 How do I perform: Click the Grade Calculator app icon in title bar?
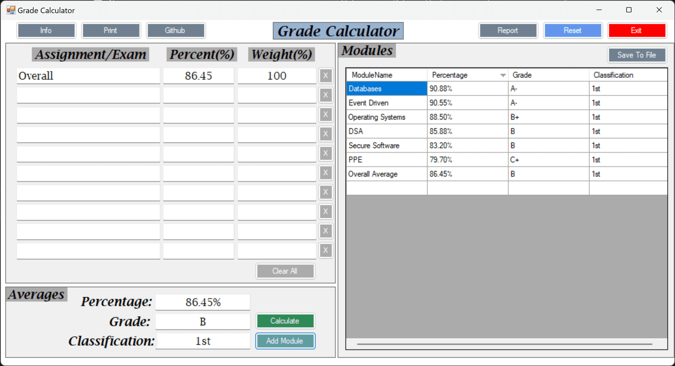pos(11,10)
